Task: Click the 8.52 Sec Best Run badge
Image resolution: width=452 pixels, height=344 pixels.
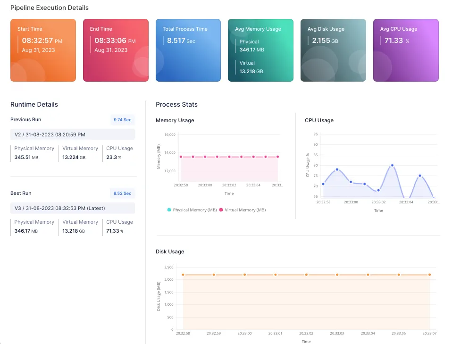Action: pos(123,193)
